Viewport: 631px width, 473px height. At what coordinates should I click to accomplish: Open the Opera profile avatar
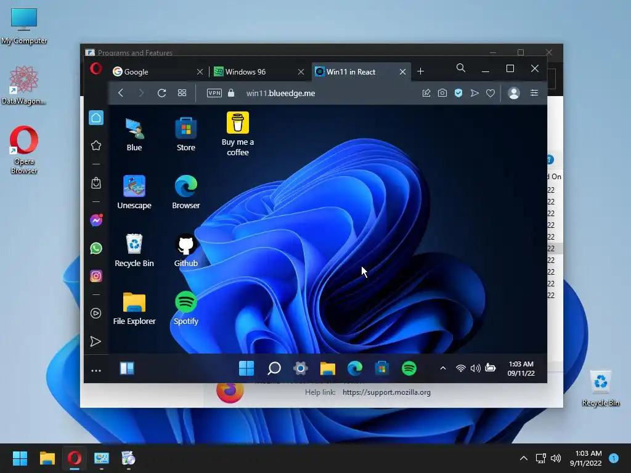(514, 93)
